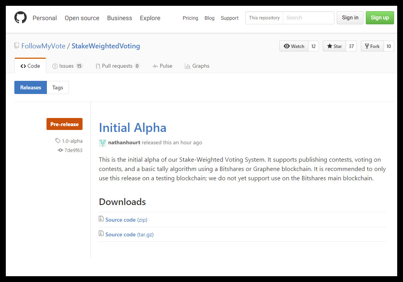Click the orange Pre-release label
The height and width of the screenshot is (282, 403).
click(64, 124)
